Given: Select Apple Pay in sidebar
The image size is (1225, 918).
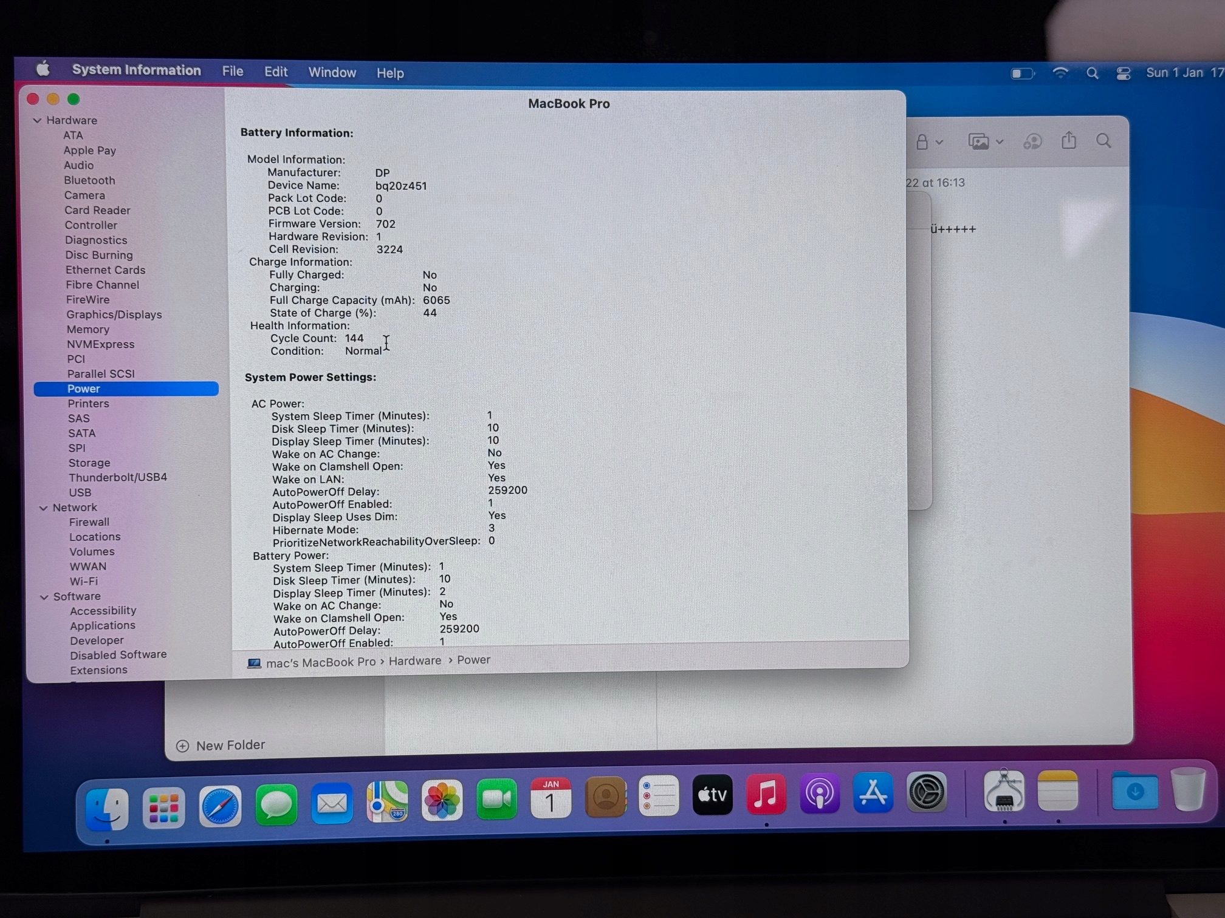Looking at the screenshot, I should [90, 151].
